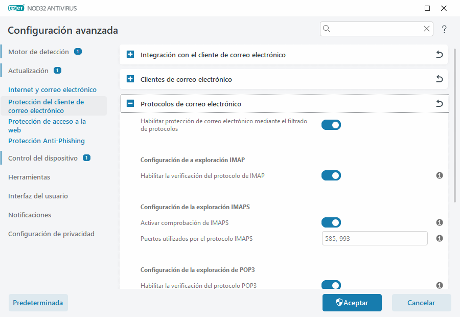Disable email protection via protocol filtering

pyautogui.click(x=331, y=125)
